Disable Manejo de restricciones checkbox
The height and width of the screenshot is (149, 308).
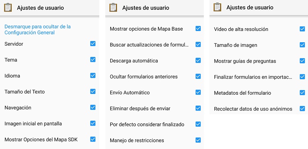(x=198, y=140)
